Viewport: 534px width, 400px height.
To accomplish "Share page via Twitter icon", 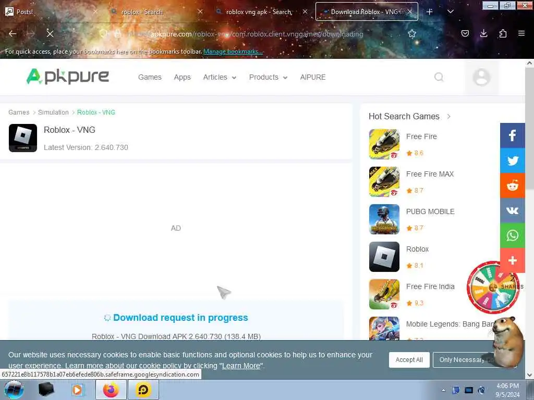I will [512, 160].
